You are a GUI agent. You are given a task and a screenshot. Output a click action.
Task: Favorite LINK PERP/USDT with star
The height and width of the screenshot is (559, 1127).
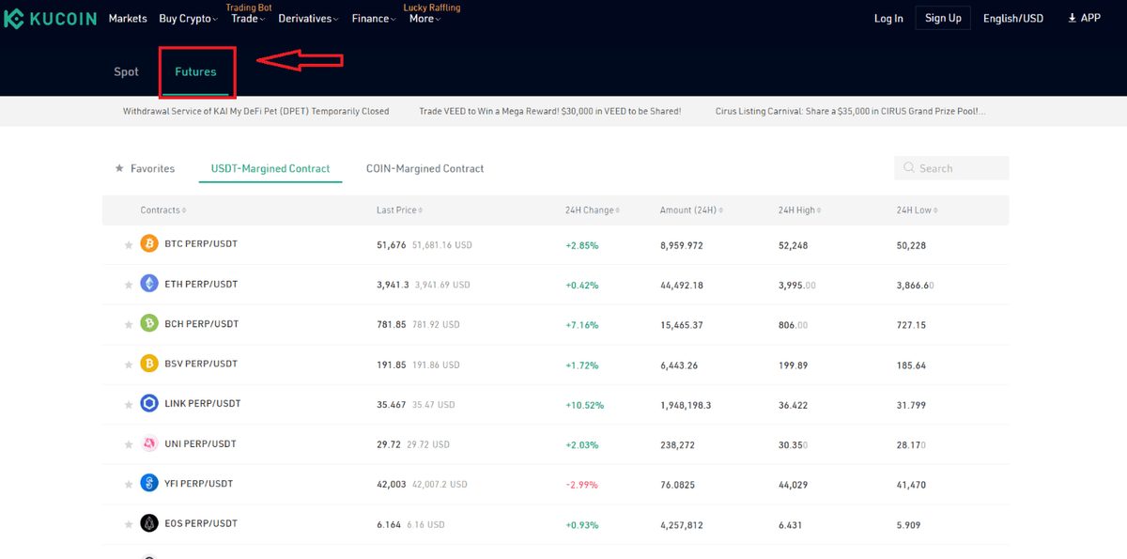[x=129, y=405]
